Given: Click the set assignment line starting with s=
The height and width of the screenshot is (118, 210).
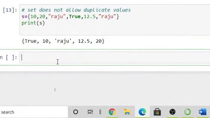Looking at the screenshot, I should coord(70,16).
